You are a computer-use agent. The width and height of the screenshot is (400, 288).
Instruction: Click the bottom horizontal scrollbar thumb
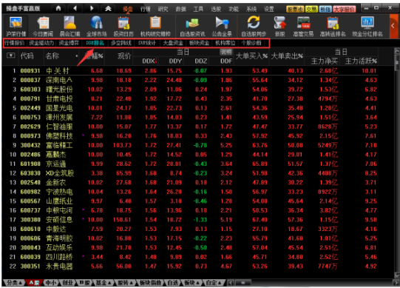coord(243,283)
